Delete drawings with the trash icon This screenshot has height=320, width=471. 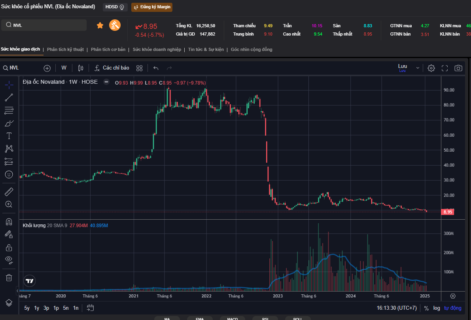point(9,278)
